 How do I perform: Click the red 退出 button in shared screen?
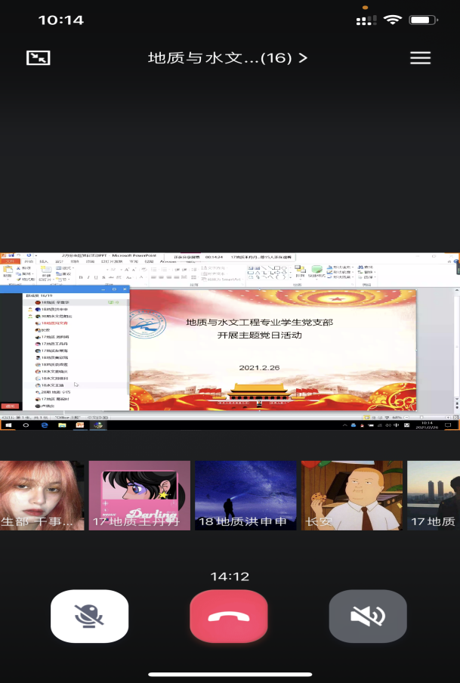[11, 406]
